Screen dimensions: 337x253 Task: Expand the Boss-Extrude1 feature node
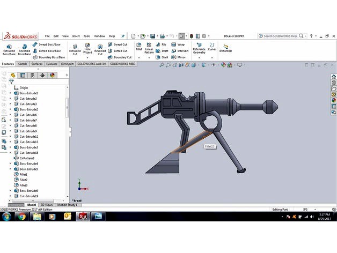pos(10,93)
